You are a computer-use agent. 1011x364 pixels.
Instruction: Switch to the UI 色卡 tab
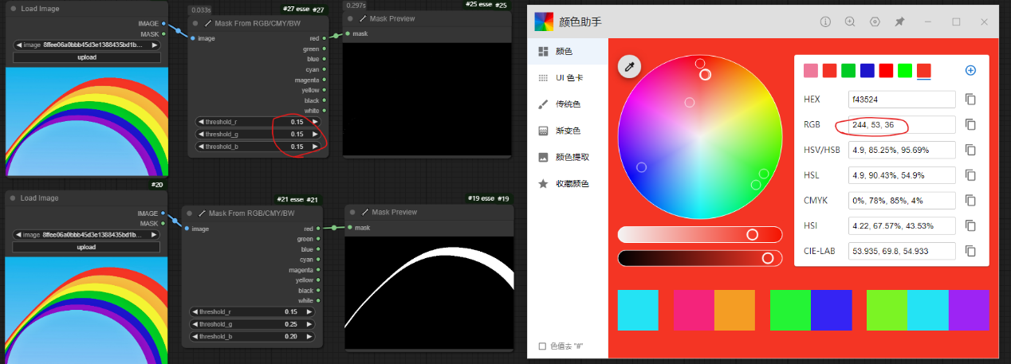click(x=568, y=77)
